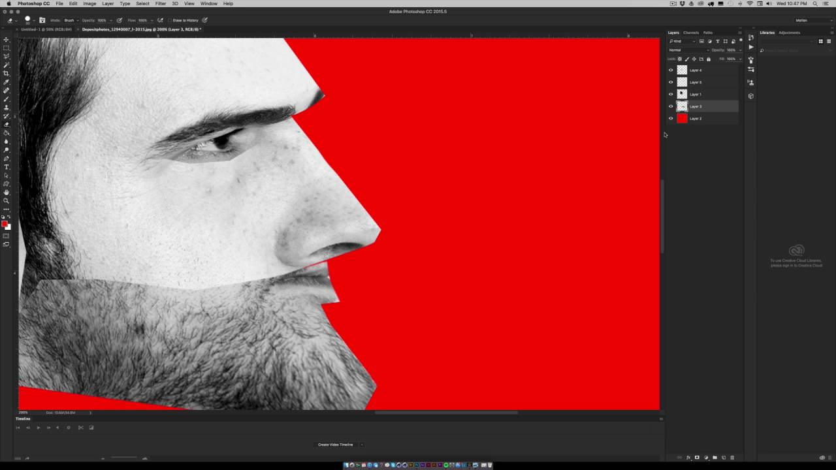Select the Healing Brush tool
Image resolution: width=836 pixels, height=470 pixels.
[x=7, y=91]
